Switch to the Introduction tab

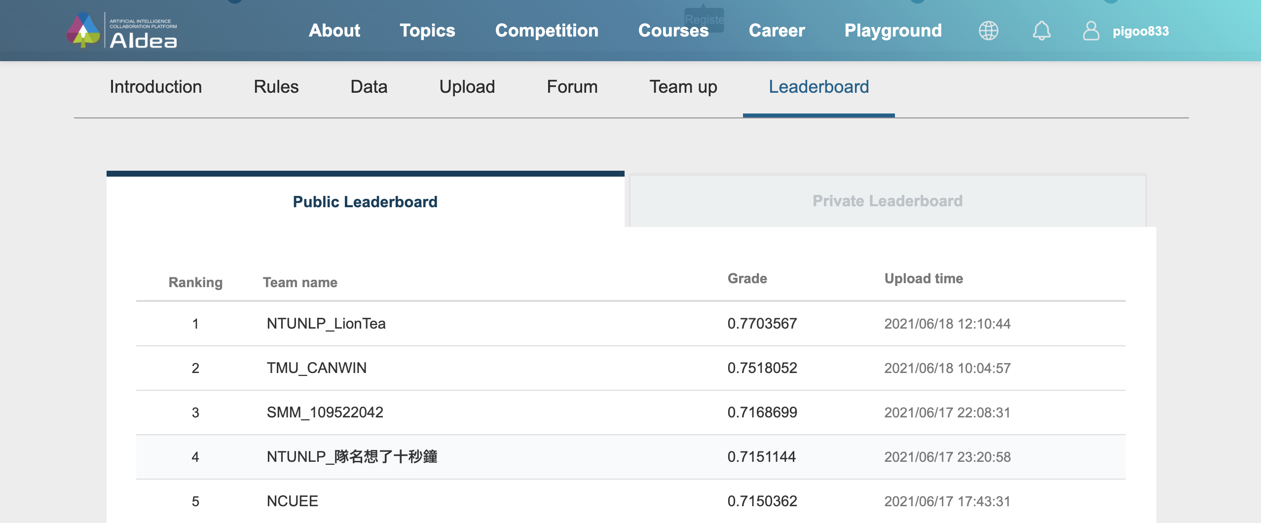click(156, 87)
